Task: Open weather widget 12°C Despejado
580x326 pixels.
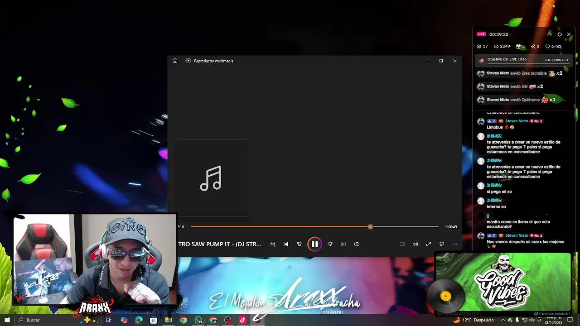Action: 474,320
